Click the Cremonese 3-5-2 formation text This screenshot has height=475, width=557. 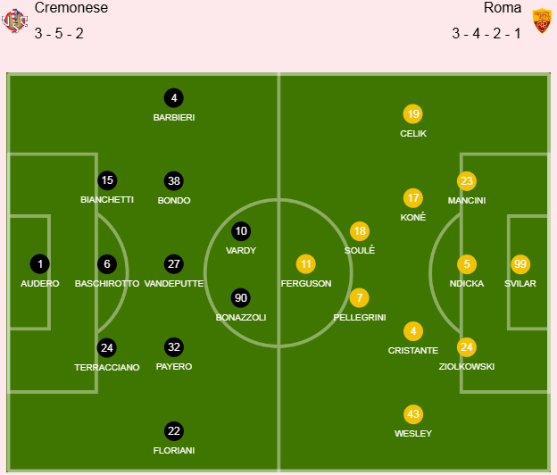60,35
